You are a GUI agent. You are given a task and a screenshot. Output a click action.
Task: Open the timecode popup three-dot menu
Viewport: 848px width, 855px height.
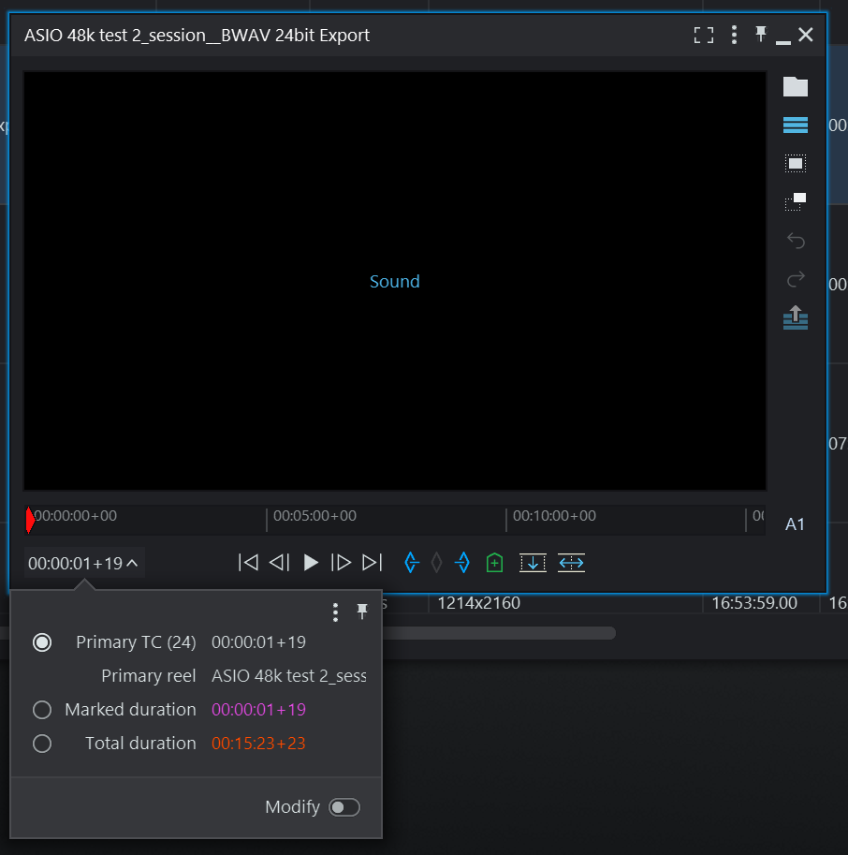tap(335, 612)
